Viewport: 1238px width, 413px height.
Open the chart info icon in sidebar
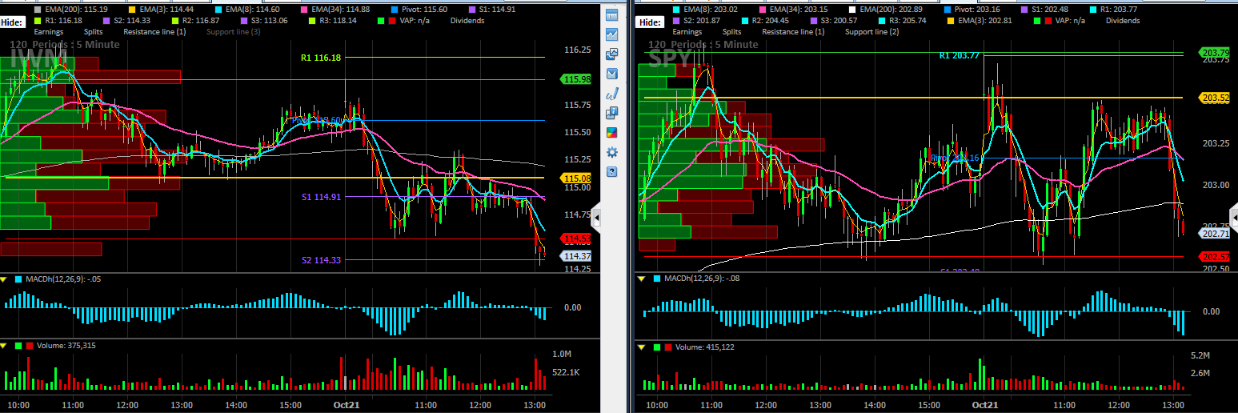click(x=612, y=113)
